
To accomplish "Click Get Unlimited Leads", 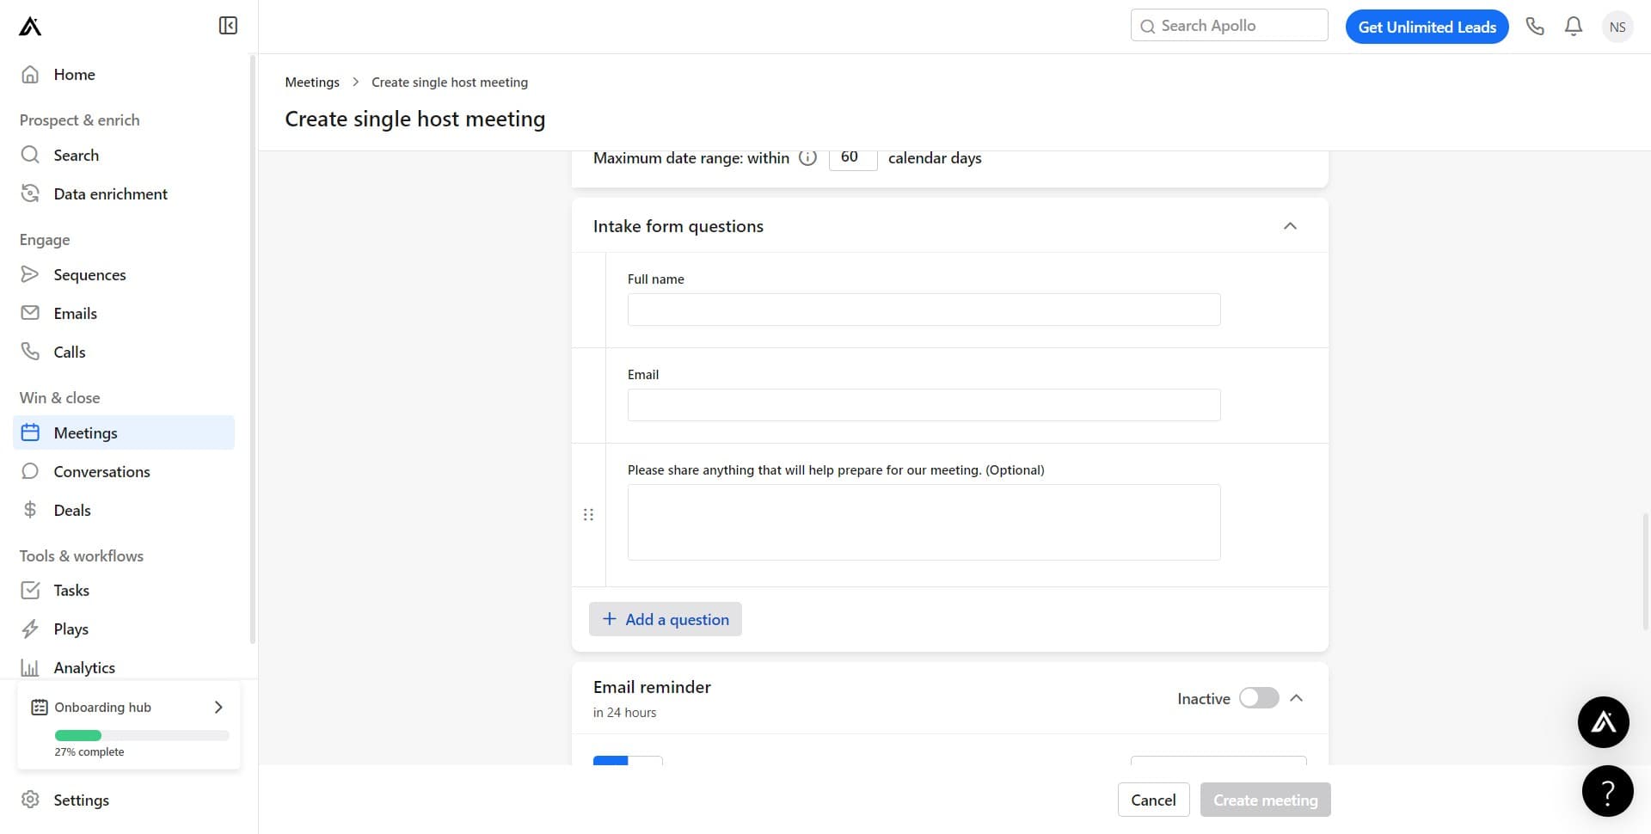I will pos(1427,27).
